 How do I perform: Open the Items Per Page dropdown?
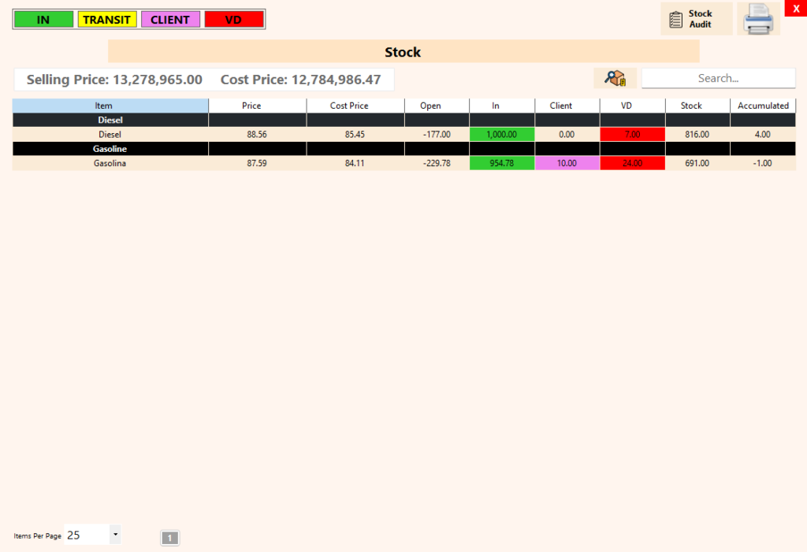(x=115, y=535)
